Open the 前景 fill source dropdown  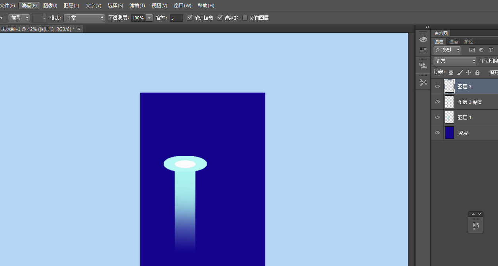pos(19,18)
